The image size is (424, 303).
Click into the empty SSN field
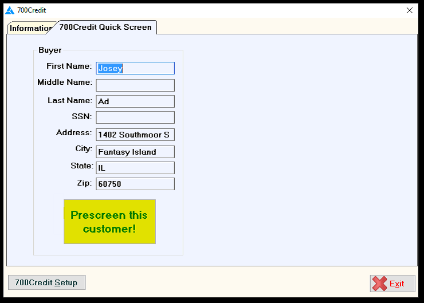(135, 117)
